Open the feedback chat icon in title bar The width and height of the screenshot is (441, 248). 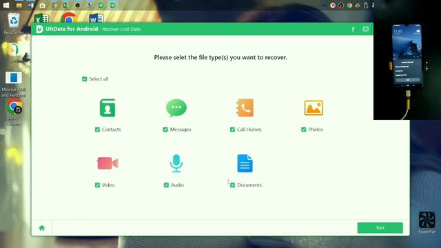pos(366,29)
